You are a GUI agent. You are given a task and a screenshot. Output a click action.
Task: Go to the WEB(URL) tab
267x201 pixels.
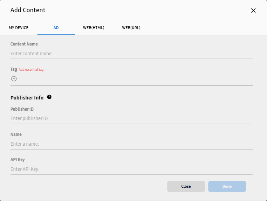click(x=131, y=28)
